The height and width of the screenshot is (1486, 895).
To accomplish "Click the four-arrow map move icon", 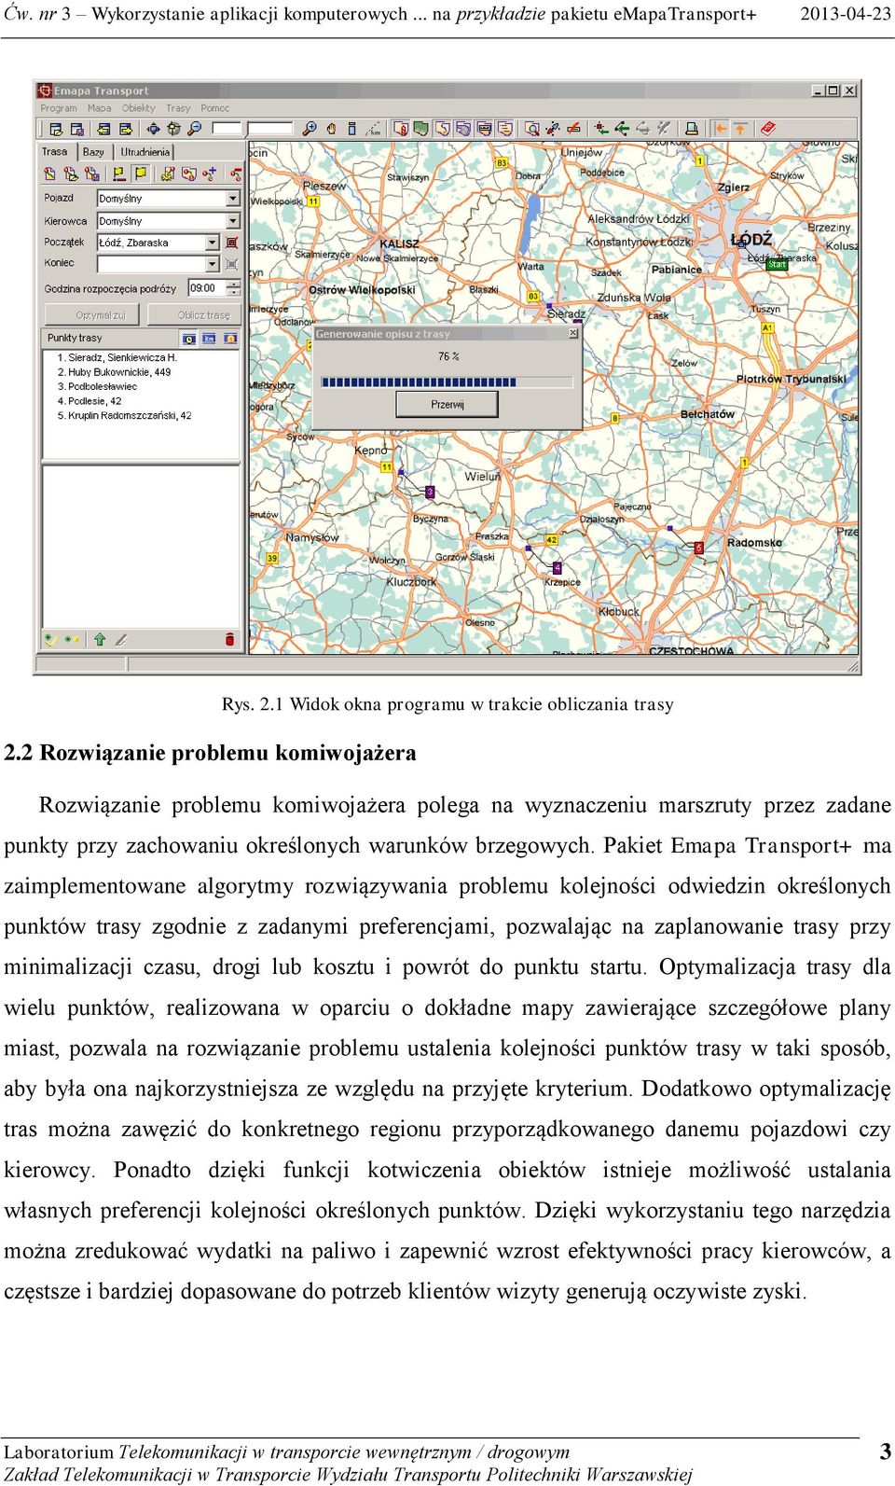I will [x=153, y=129].
